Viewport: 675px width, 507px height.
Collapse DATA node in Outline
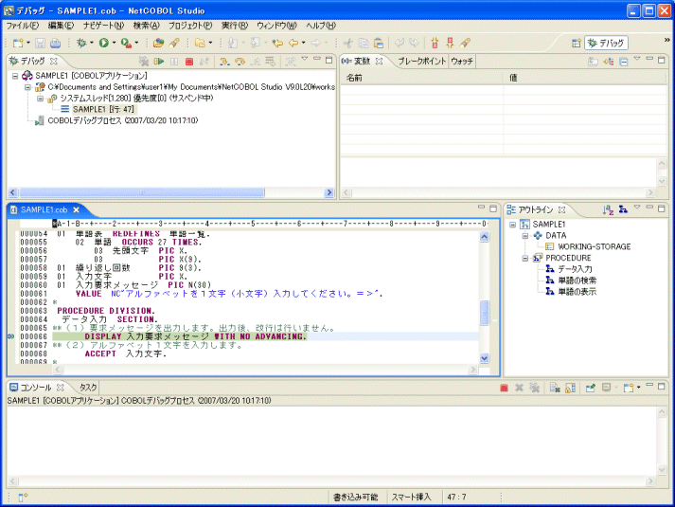525,236
